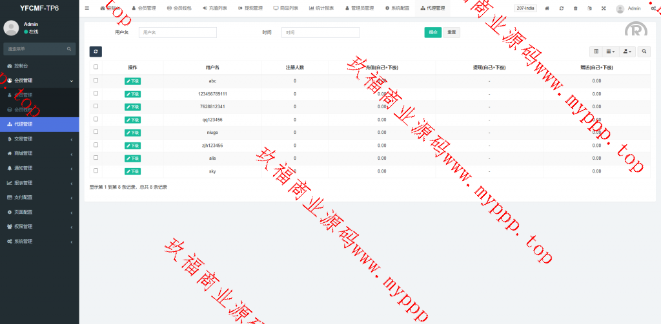The height and width of the screenshot is (324, 661).
Task: Open the export dropdown in table toolbar
Action: 627,52
